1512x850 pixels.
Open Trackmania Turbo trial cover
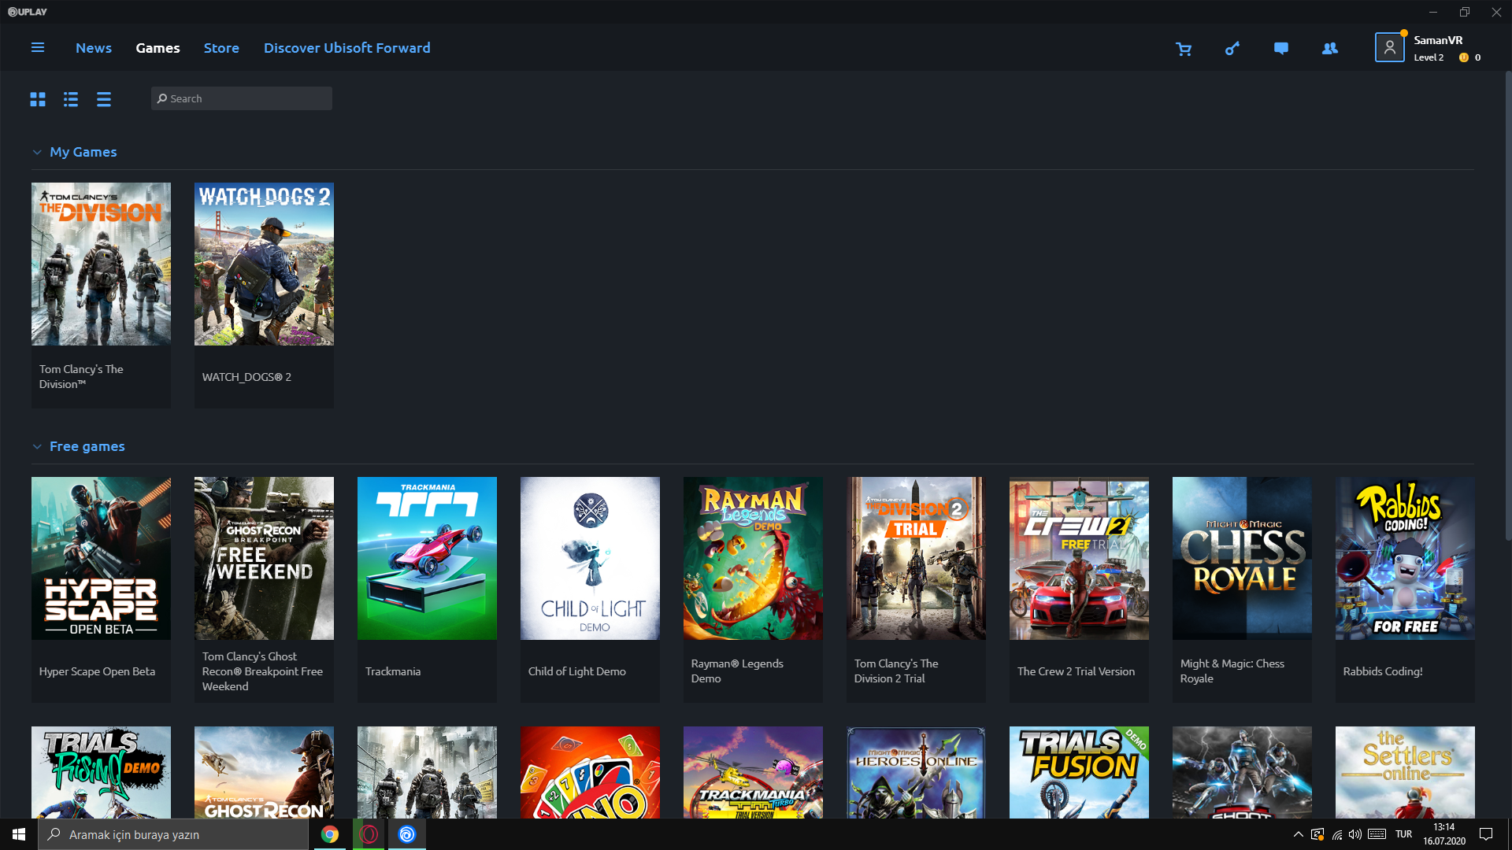[x=753, y=772]
